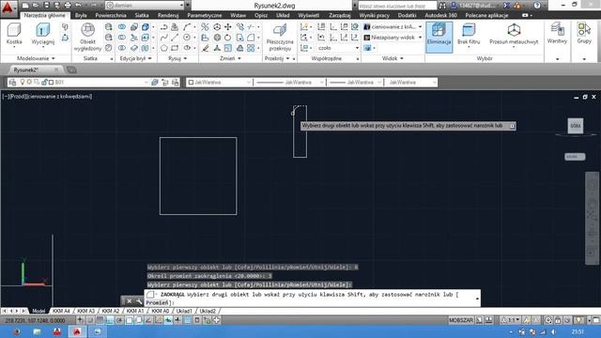Click the help question mark icon

537,6
